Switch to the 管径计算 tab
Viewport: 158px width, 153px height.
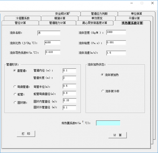click(20, 23)
